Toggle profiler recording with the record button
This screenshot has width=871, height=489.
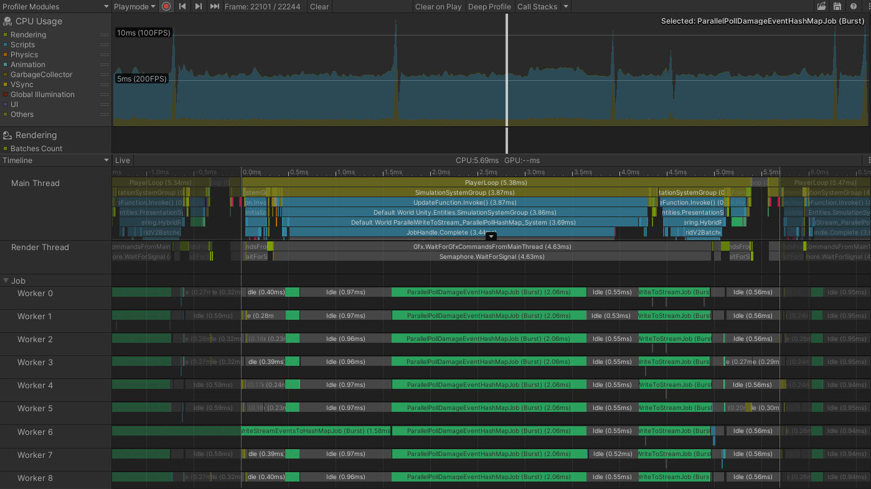(166, 7)
